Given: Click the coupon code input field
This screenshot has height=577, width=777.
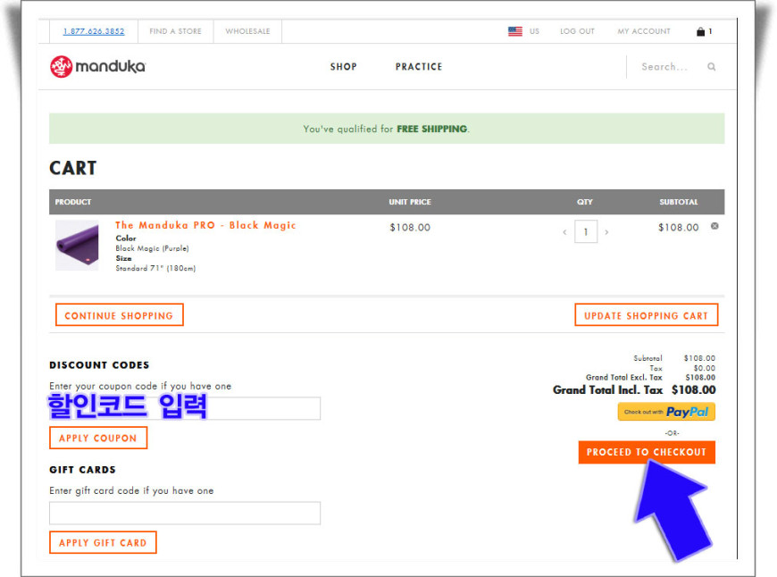Looking at the screenshot, I should pyautogui.click(x=185, y=408).
